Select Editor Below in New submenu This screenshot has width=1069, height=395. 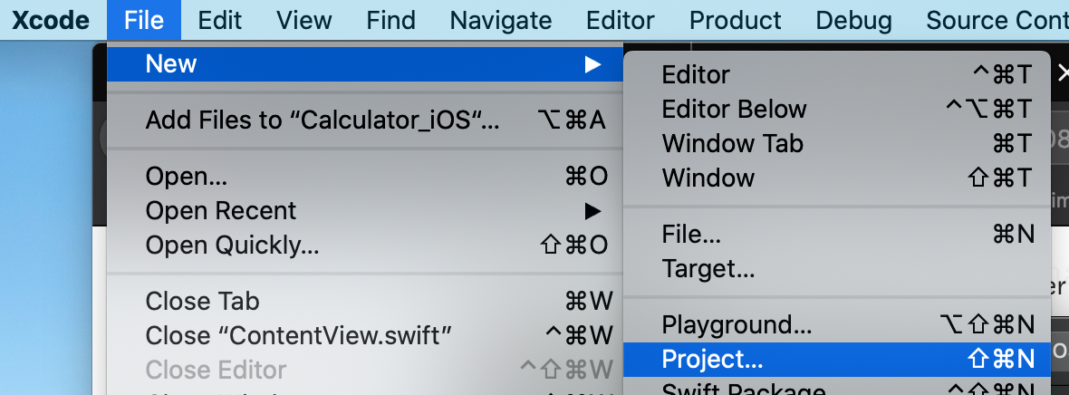pos(734,110)
